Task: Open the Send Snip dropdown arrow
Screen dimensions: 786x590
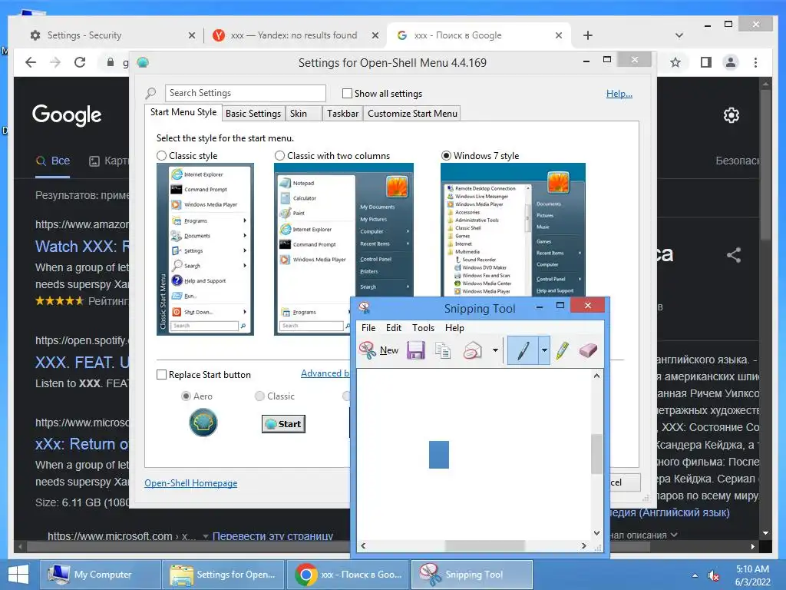Action: [x=495, y=350]
